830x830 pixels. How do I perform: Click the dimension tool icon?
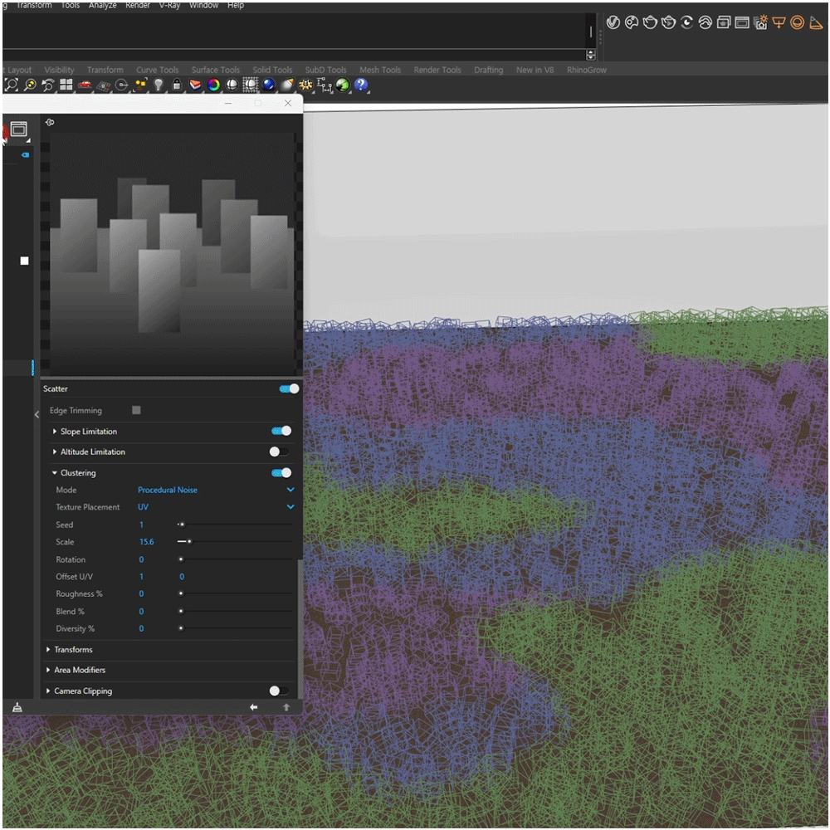pos(325,85)
